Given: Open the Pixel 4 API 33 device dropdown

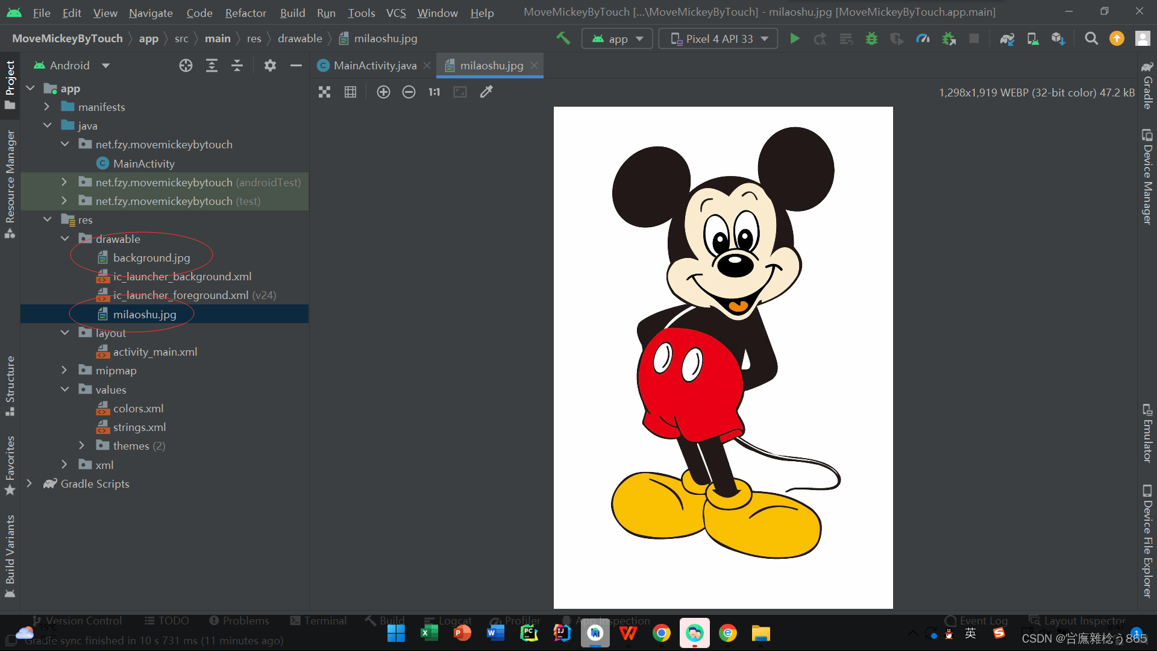Looking at the screenshot, I should point(718,39).
